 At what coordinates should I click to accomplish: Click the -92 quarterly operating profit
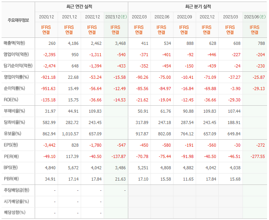click(190, 55)
